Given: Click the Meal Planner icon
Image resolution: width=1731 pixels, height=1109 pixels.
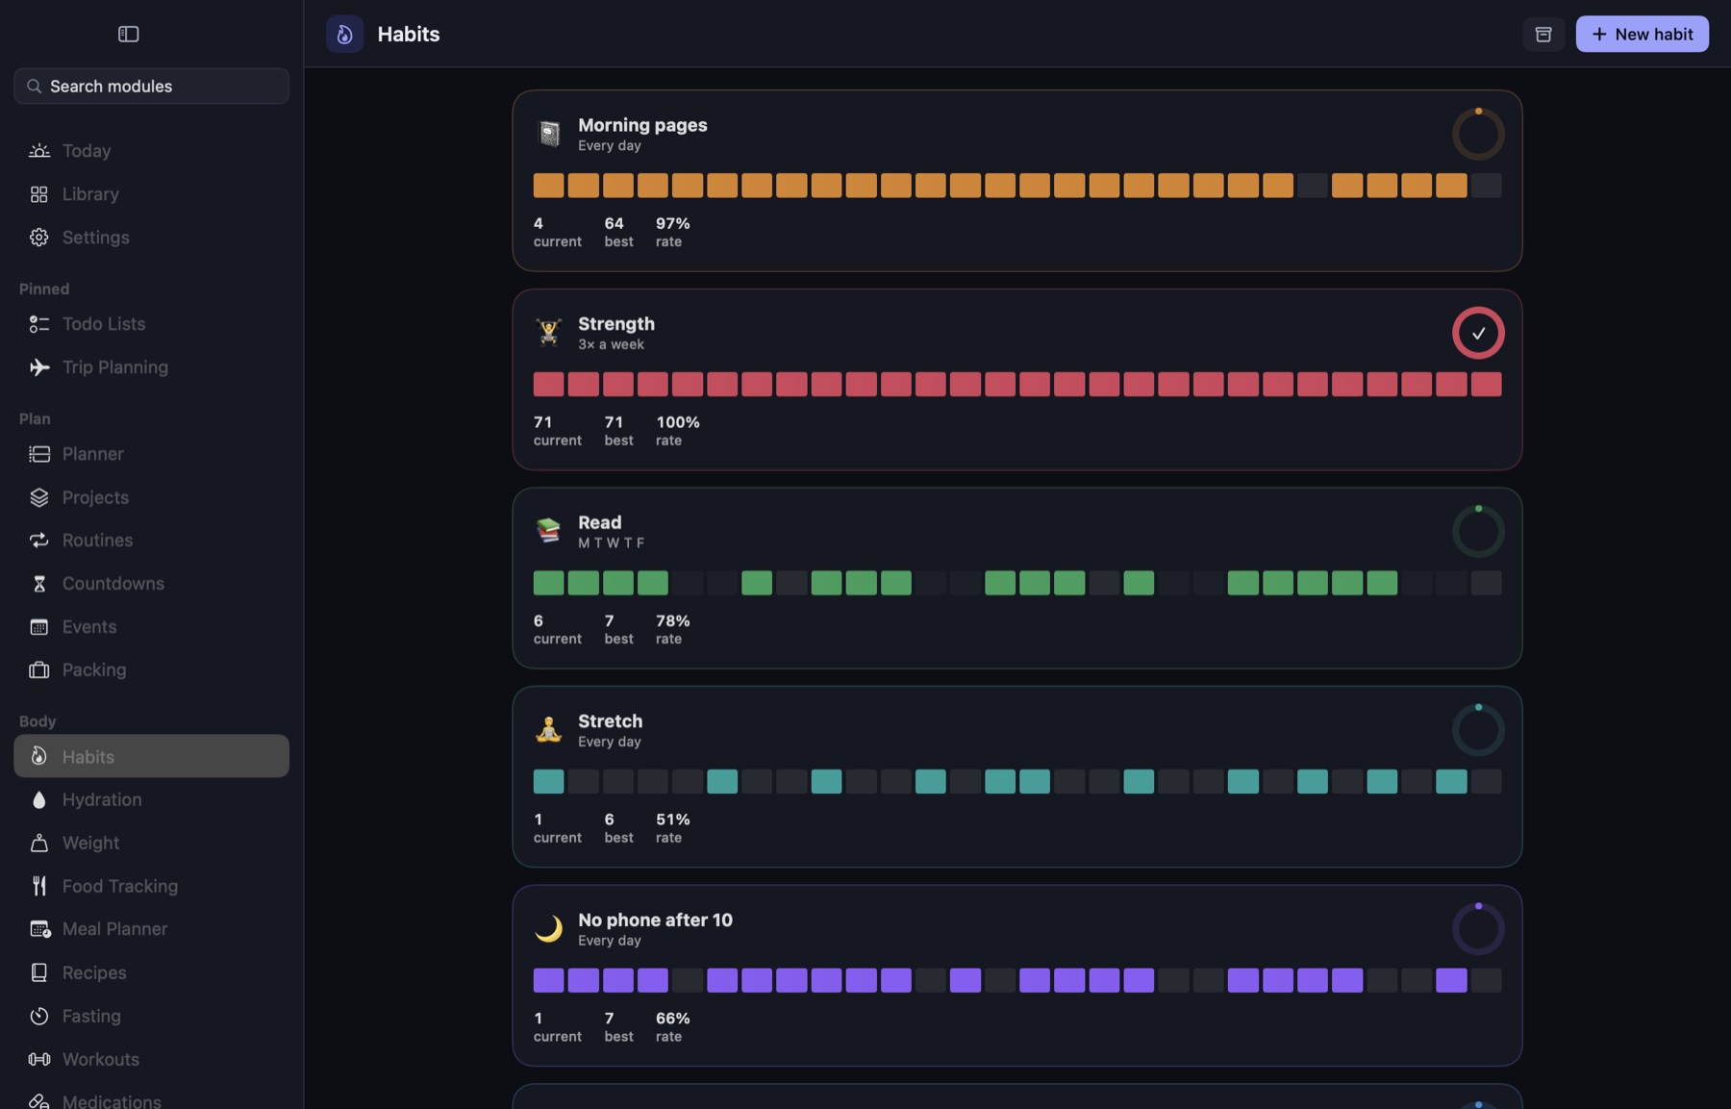Looking at the screenshot, I should [x=38, y=929].
